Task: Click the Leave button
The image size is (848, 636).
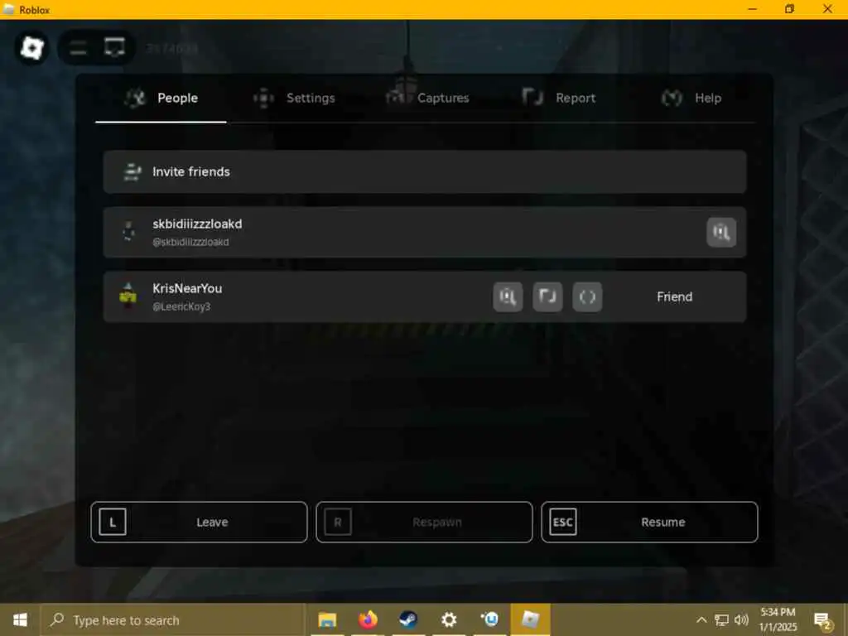Action: pyautogui.click(x=199, y=522)
